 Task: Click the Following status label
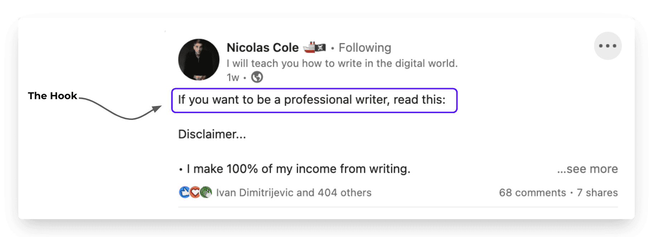tap(365, 48)
